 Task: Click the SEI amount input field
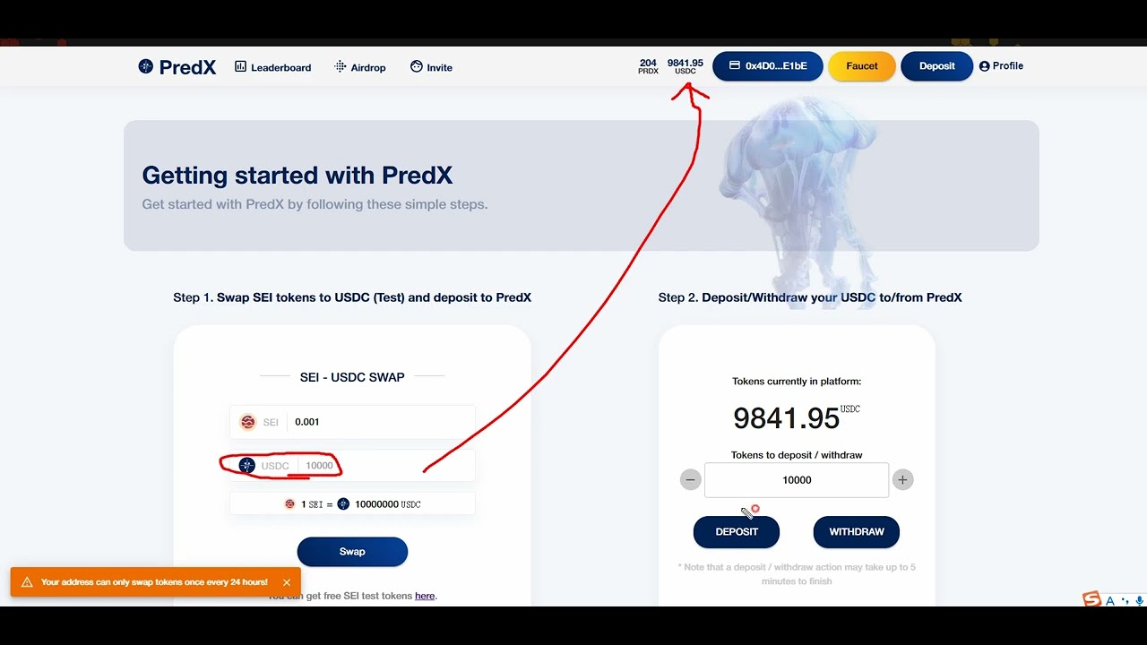coord(382,422)
